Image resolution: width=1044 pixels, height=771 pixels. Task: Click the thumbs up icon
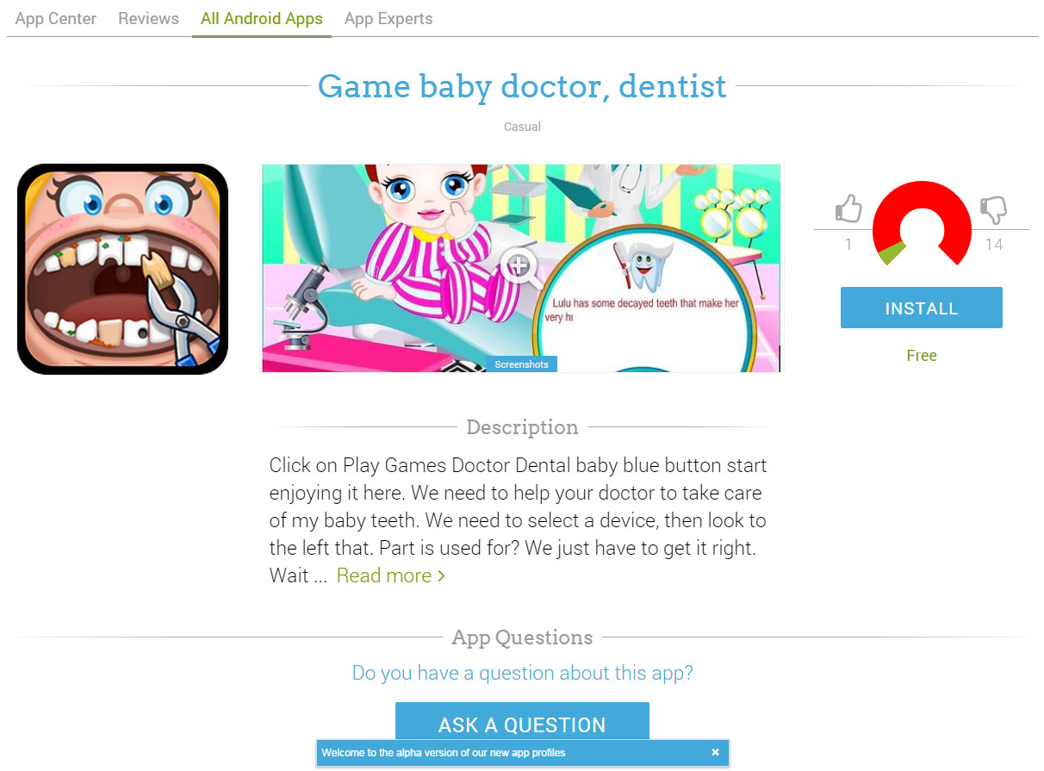pyautogui.click(x=848, y=208)
